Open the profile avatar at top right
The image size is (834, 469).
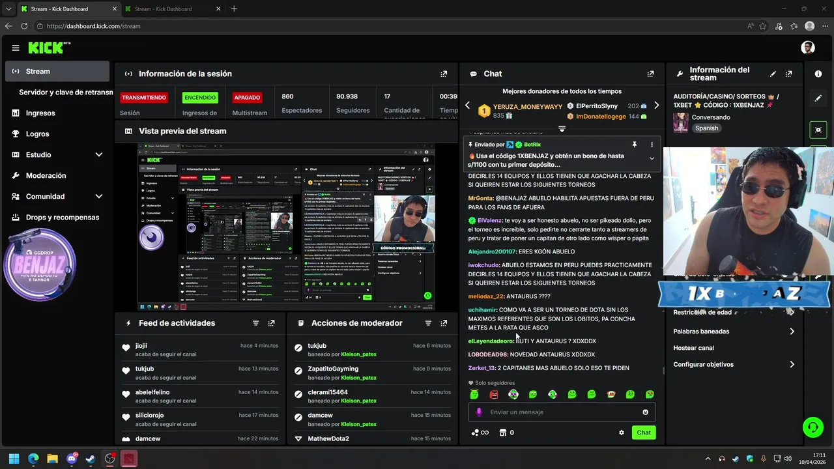[808, 48]
